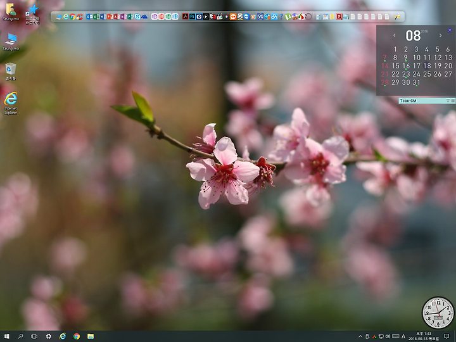Open Outlook from the top dock
This screenshot has width=456, height=342.
click(89, 17)
